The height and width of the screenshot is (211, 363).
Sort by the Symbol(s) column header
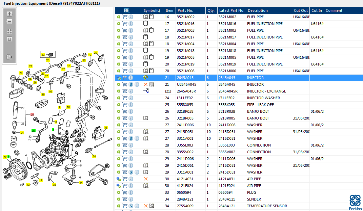click(153, 10)
